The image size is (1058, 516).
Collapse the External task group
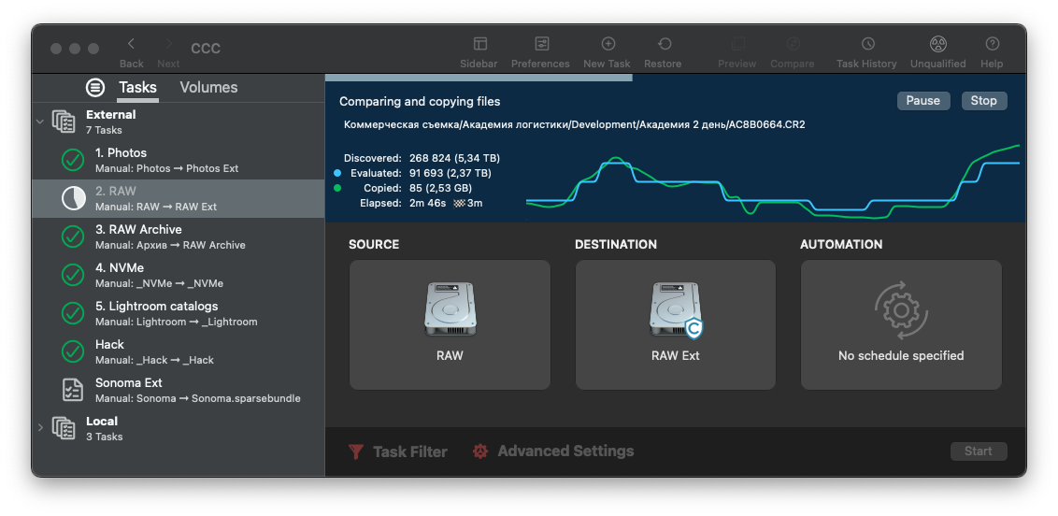[x=40, y=122]
